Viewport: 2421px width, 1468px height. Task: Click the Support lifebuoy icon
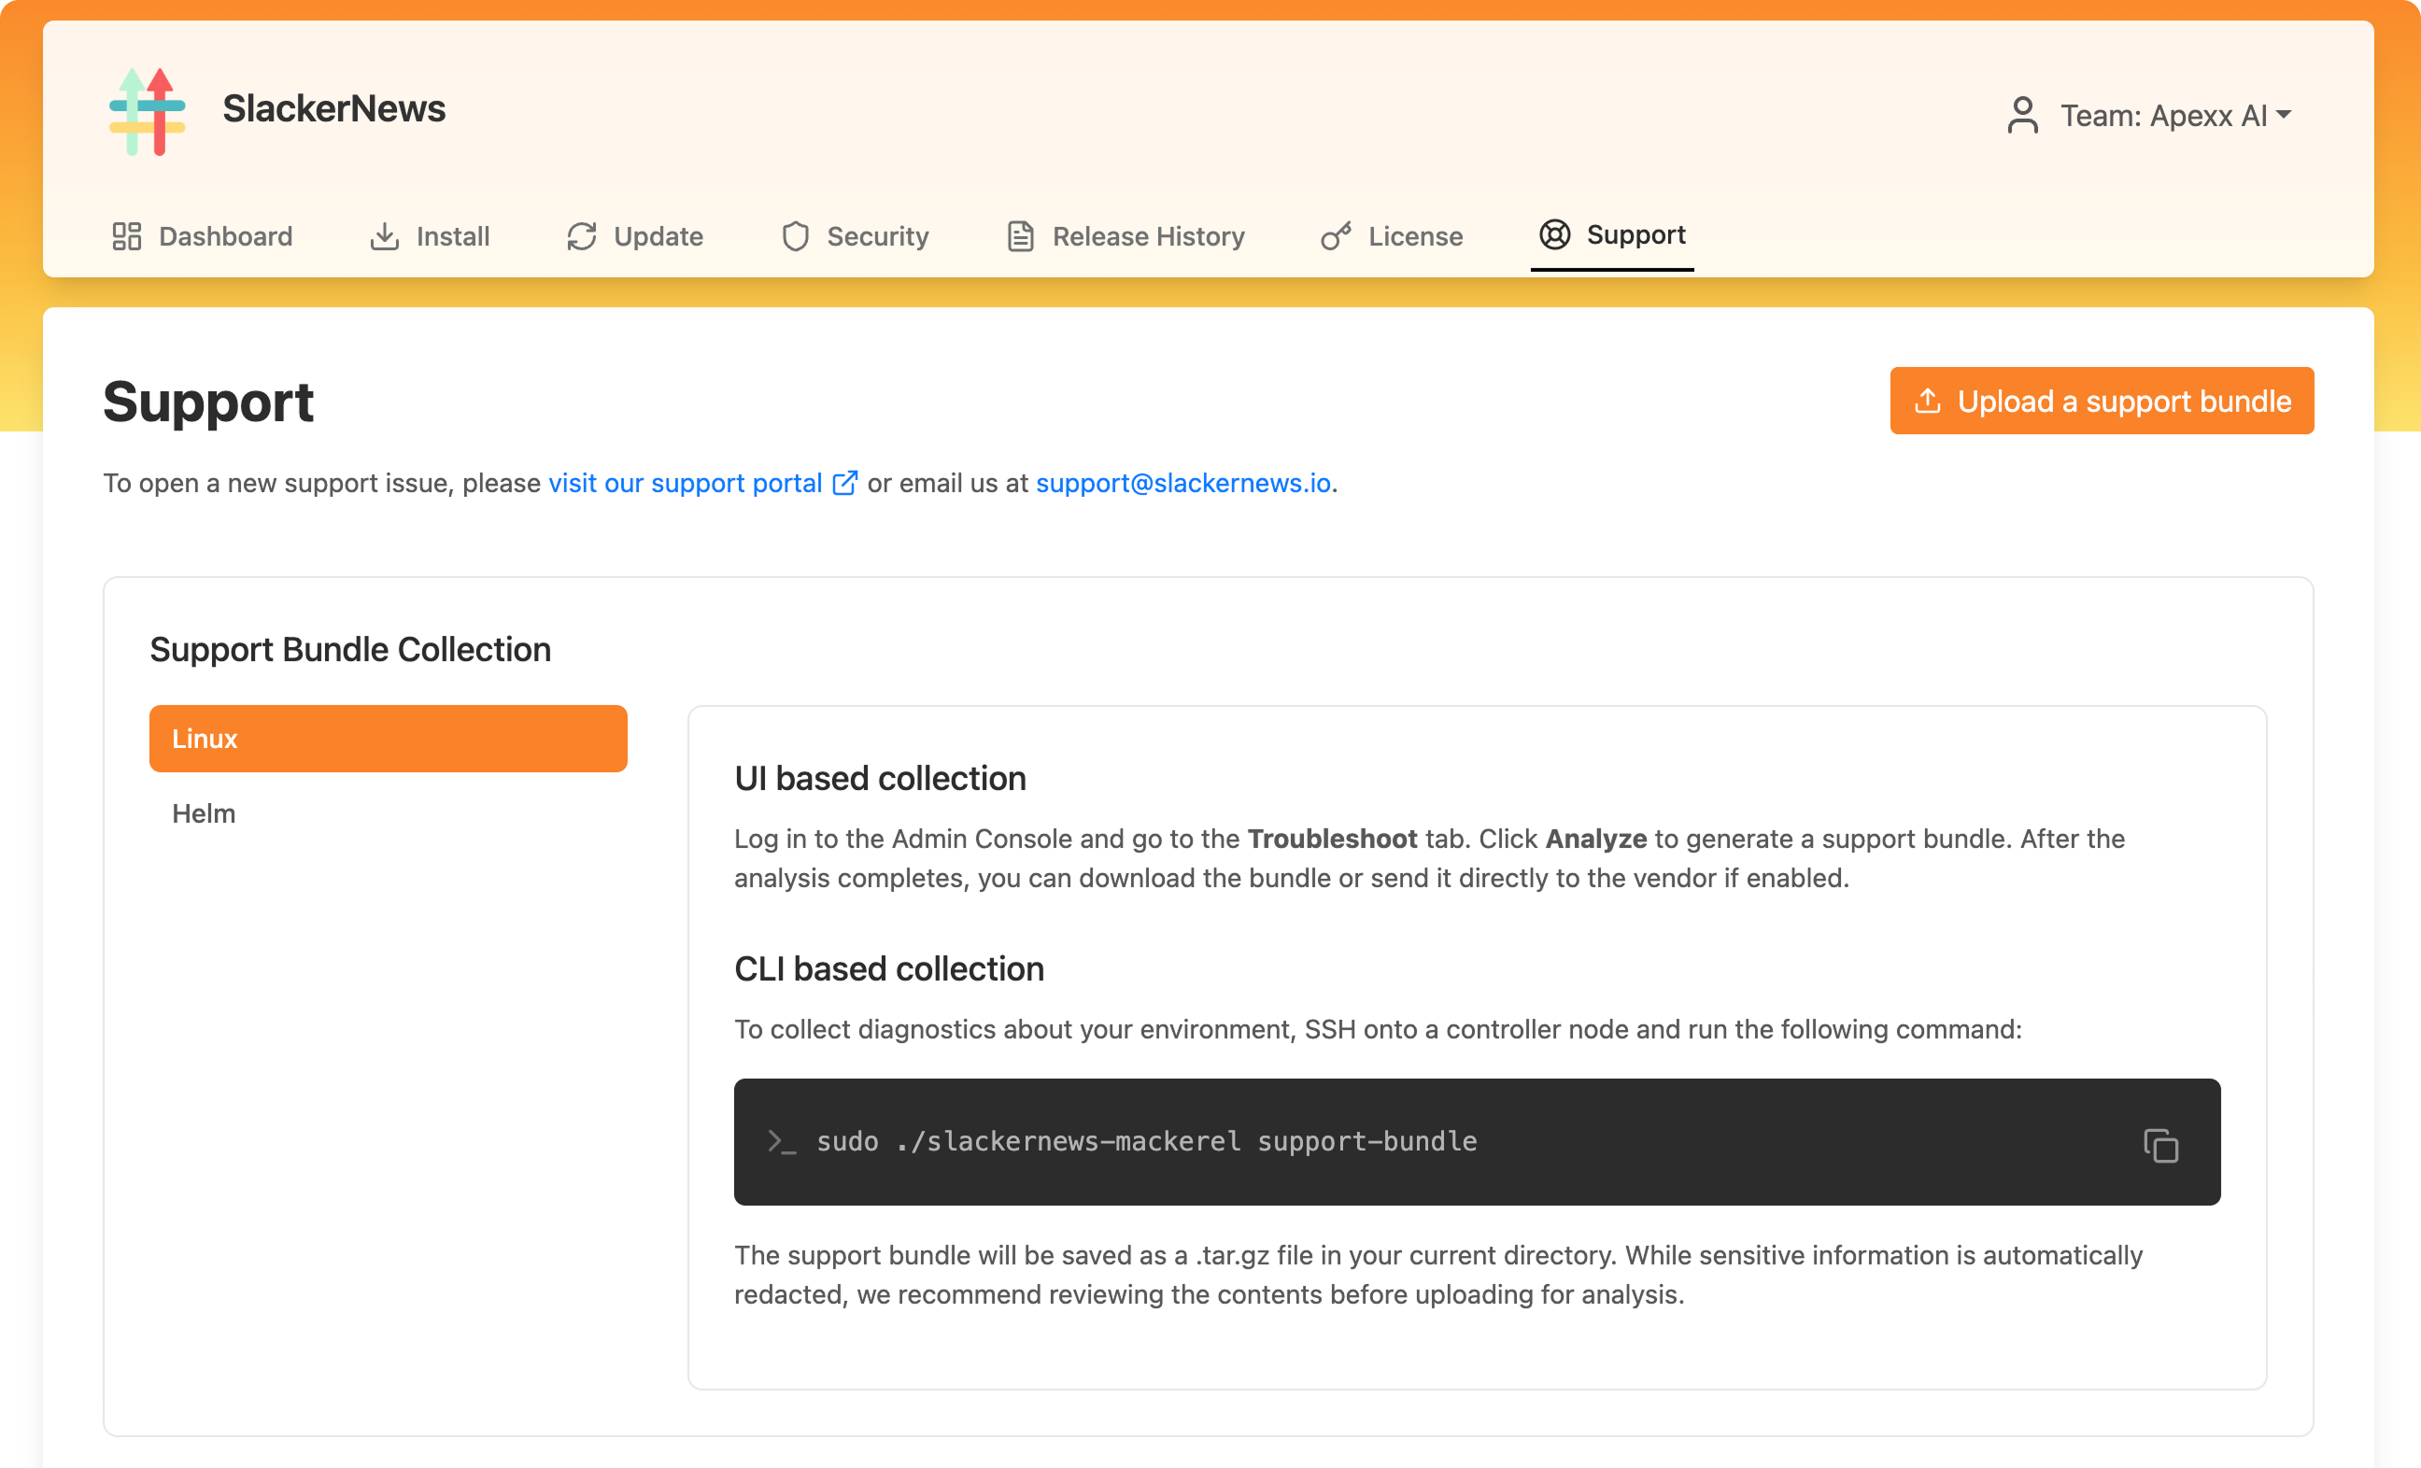(x=1553, y=234)
